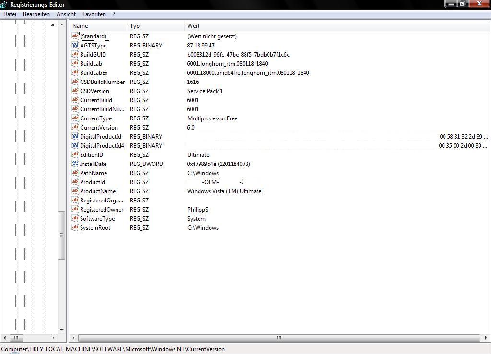The height and width of the screenshot is (354, 491).
Task: Select the ProductId string icon
Action: click(x=75, y=182)
